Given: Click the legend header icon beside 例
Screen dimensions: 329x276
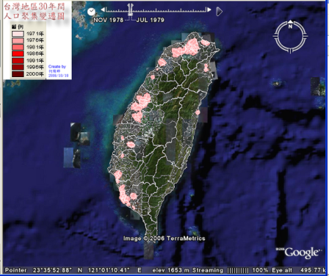Looking at the screenshot, I should 14,26.
